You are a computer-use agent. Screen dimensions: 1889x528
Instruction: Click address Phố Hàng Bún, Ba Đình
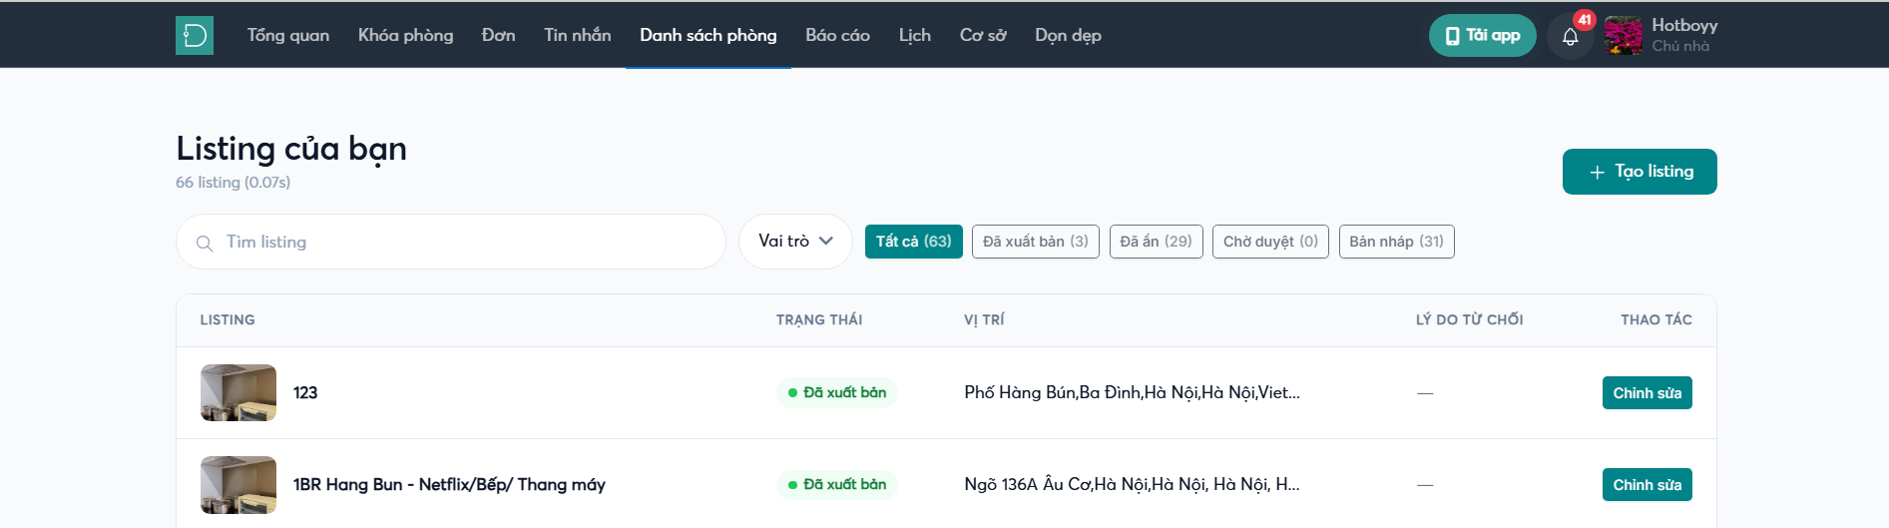coord(1132,393)
